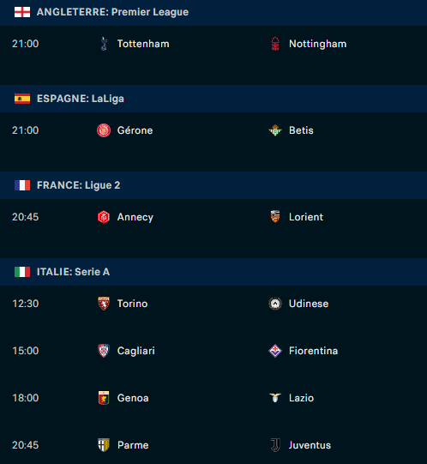The image size is (427, 464).
Task: Open the ITALIE: Serie A header
Action: pyautogui.click(x=213, y=272)
